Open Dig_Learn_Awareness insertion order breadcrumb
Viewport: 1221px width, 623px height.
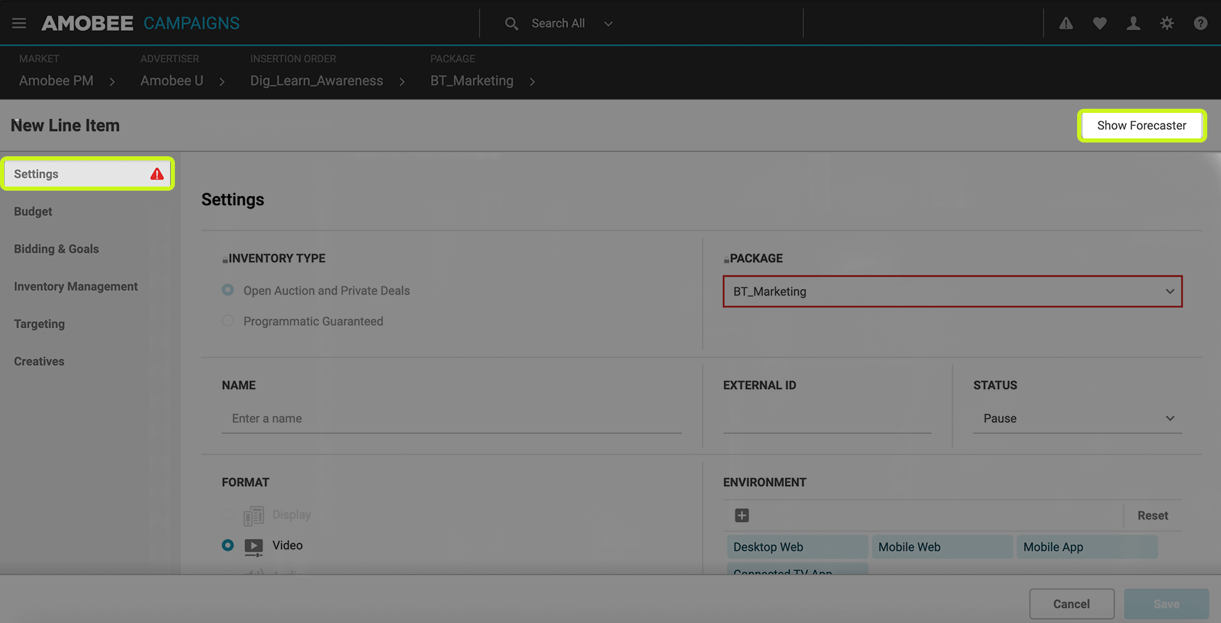[x=317, y=81]
